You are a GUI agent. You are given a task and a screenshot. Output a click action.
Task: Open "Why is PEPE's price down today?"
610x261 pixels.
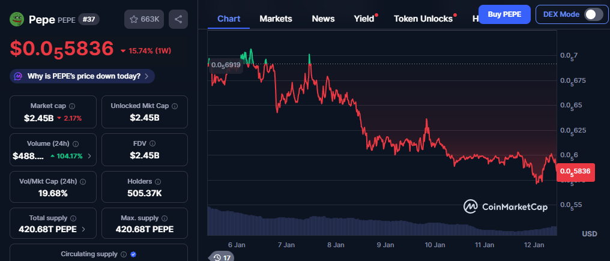(x=83, y=76)
